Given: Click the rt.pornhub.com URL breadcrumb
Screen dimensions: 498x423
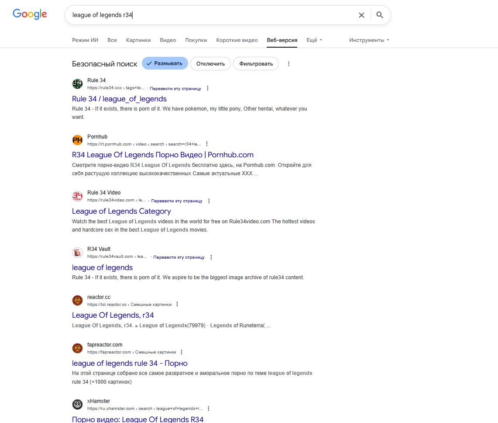Looking at the screenshot, I should (x=144, y=144).
